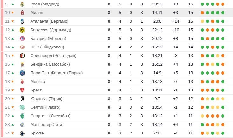Click the Juventus logo icon
233x138 pixels.
22,99
